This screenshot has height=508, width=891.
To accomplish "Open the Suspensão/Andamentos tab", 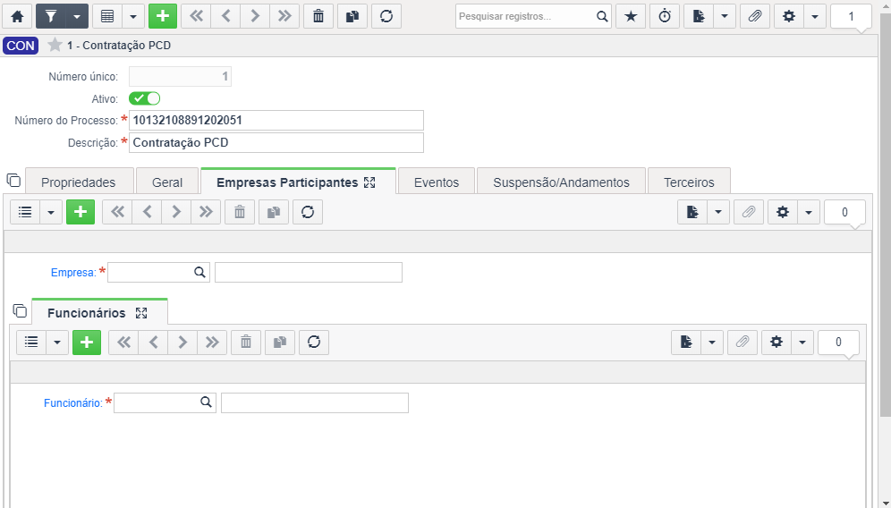I will [562, 182].
